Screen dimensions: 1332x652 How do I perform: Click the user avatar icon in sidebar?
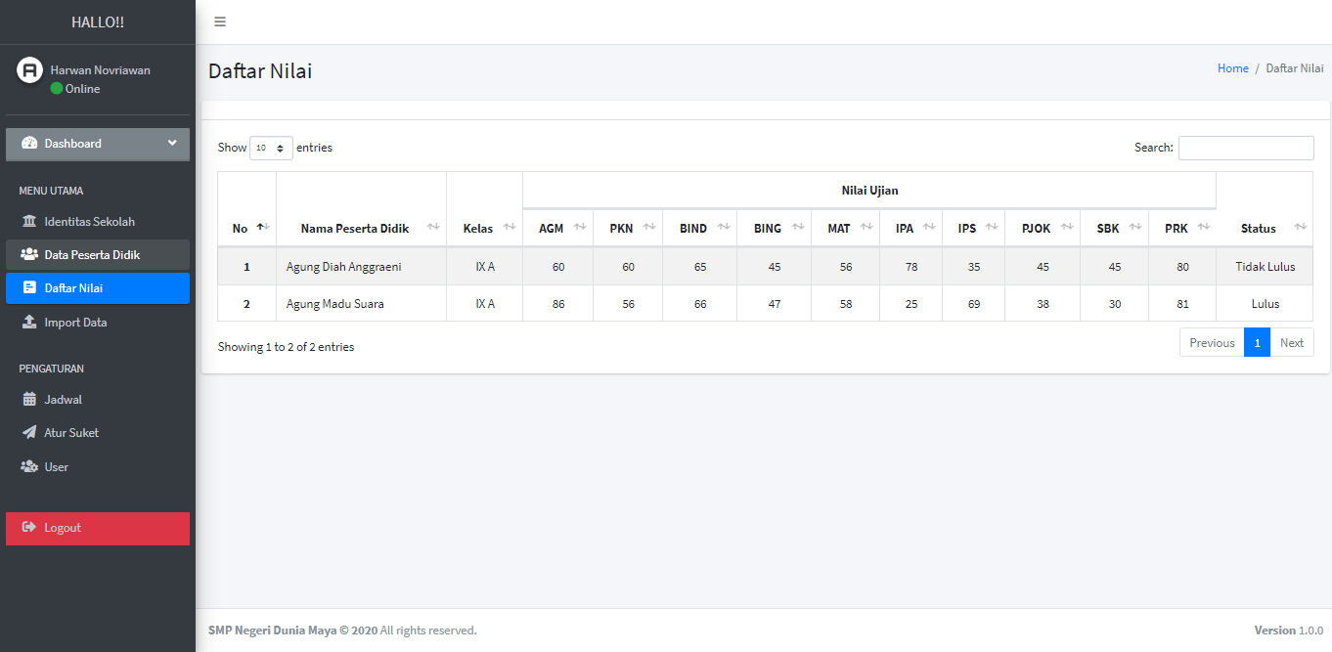(30, 69)
